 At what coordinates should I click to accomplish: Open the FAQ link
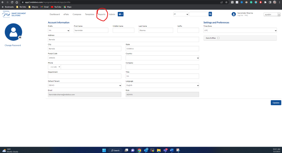pyautogui.click(x=246, y=15)
